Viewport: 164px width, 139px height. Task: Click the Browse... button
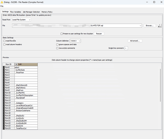(150, 26)
